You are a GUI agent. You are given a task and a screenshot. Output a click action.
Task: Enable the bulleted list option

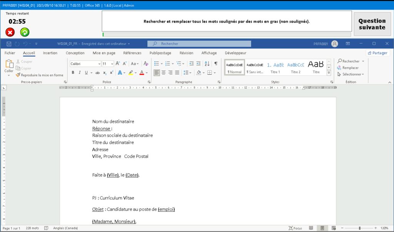point(156,63)
